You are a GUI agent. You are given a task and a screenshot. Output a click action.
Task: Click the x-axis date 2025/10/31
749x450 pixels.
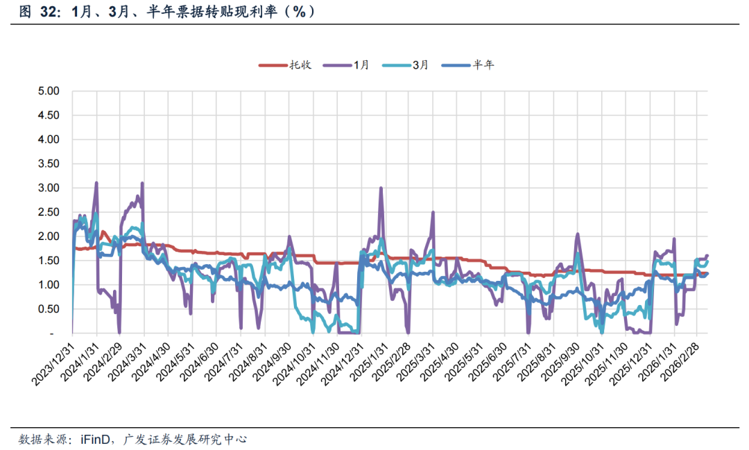pyautogui.click(x=583, y=364)
